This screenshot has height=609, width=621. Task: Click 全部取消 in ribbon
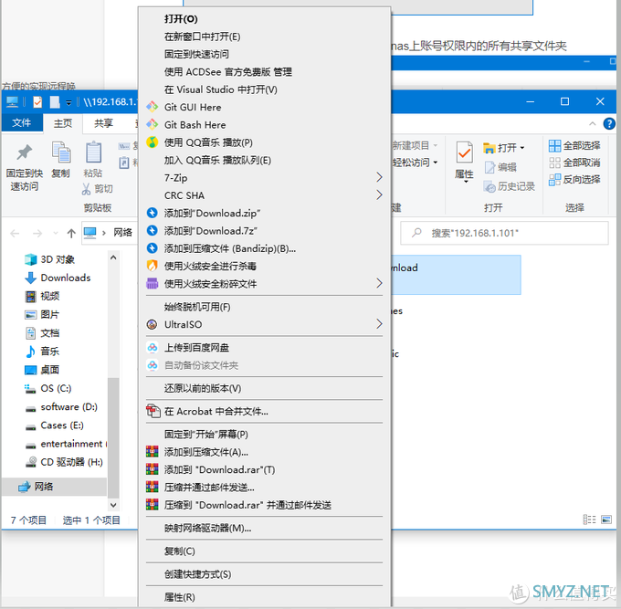tap(574, 163)
